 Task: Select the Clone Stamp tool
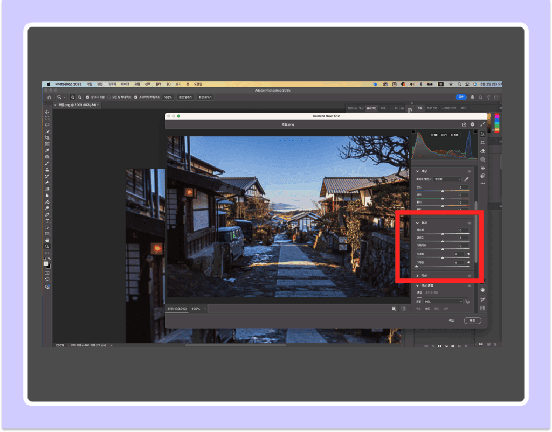pyautogui.click(x=47, y=170)
